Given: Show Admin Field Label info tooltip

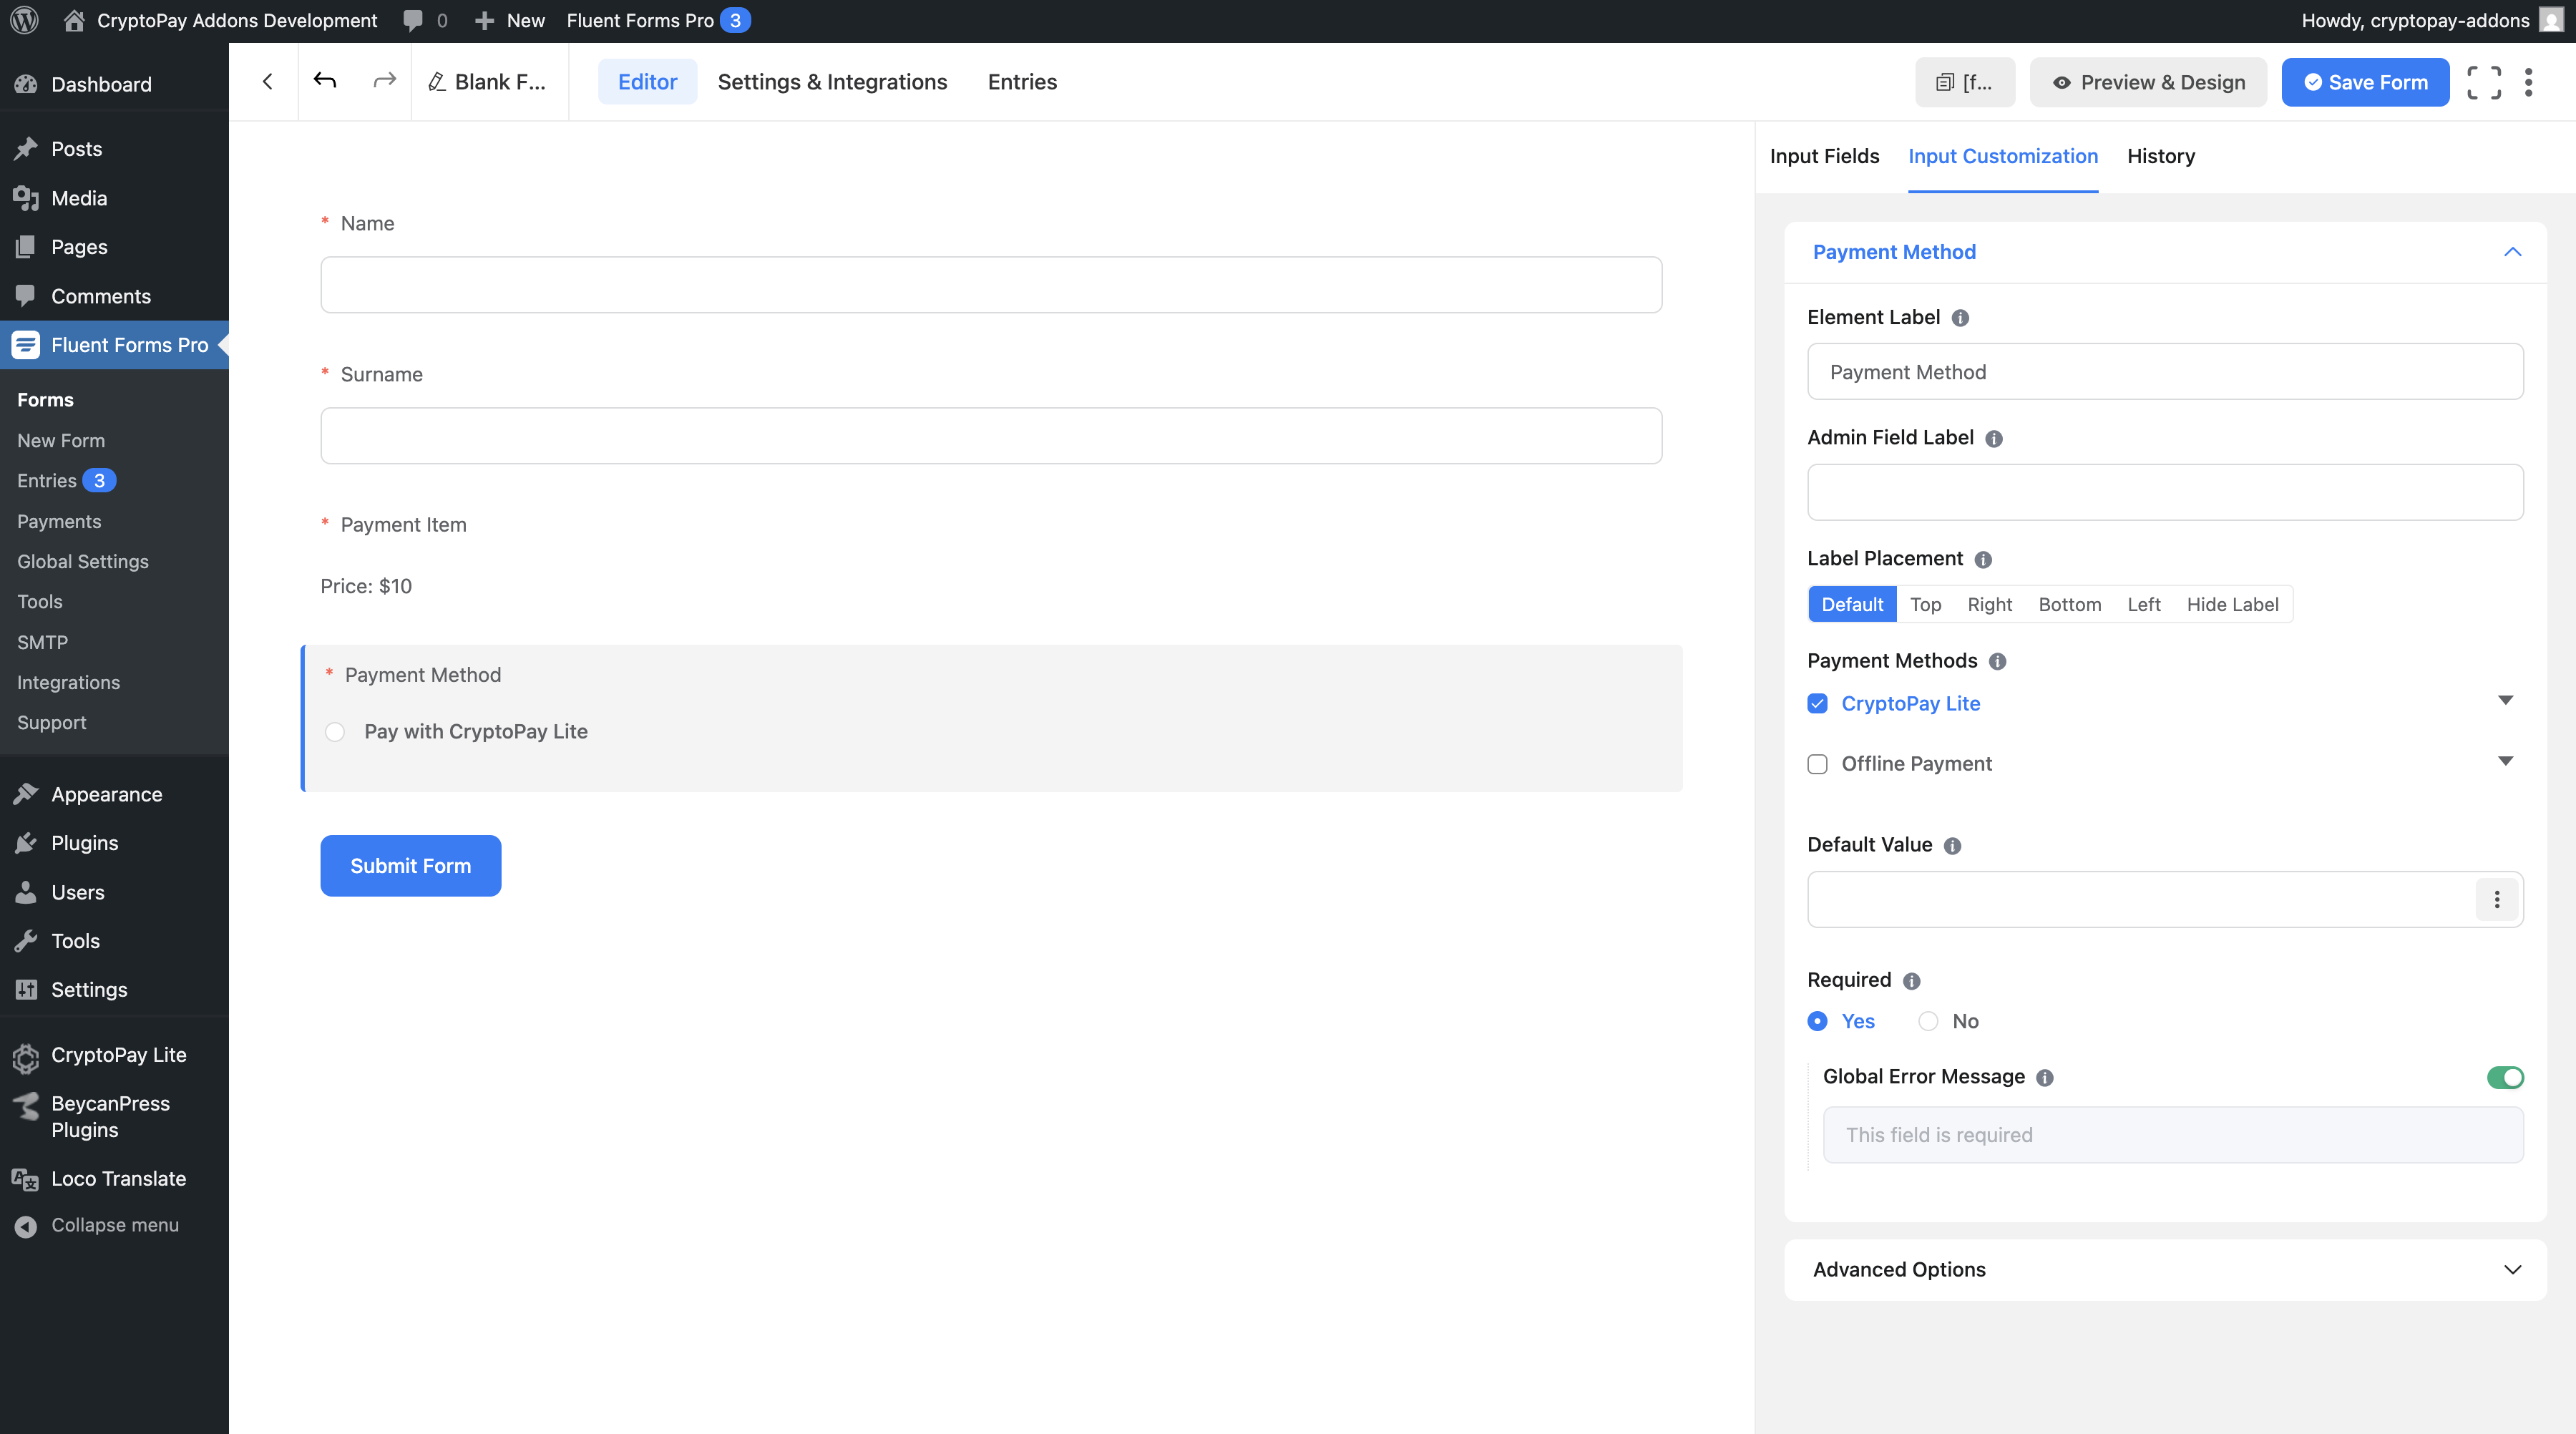Looking at the screenshot, I should tap(1993, 439).
